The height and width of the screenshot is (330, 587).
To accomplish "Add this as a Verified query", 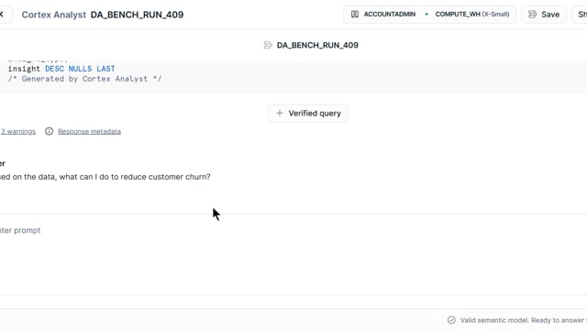I will pyautogui.click(x=308, y=113).
